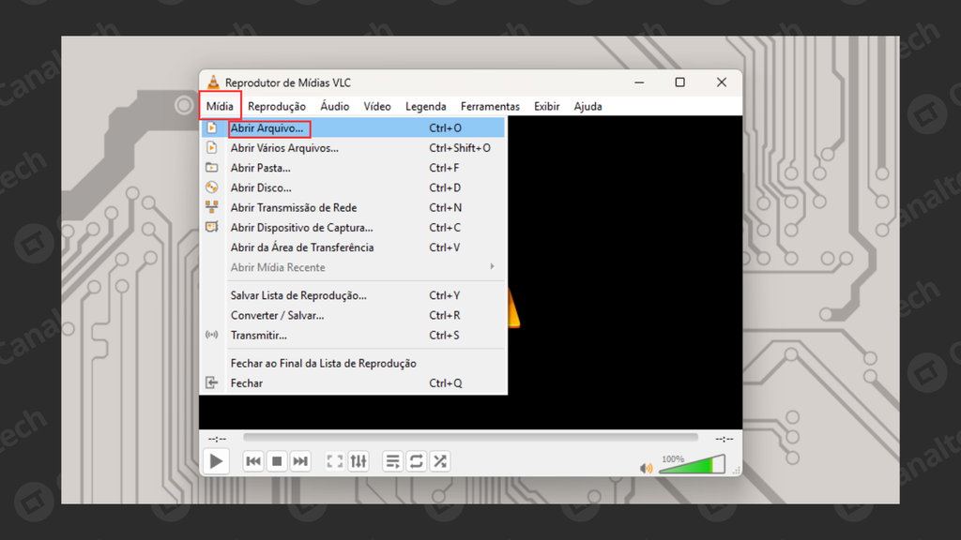This screenshot has width=961, height=540.
Task: Click the previous track button
Action: pos(253,461)
